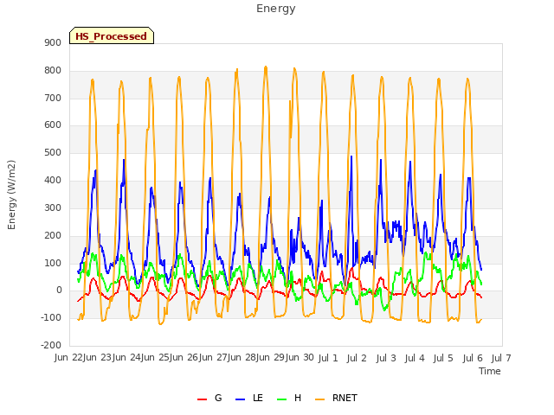Click the Jun 30 x-axis date label
This screenshot has height=415, width=554.
pyautogui.click(x=300, y=357)
